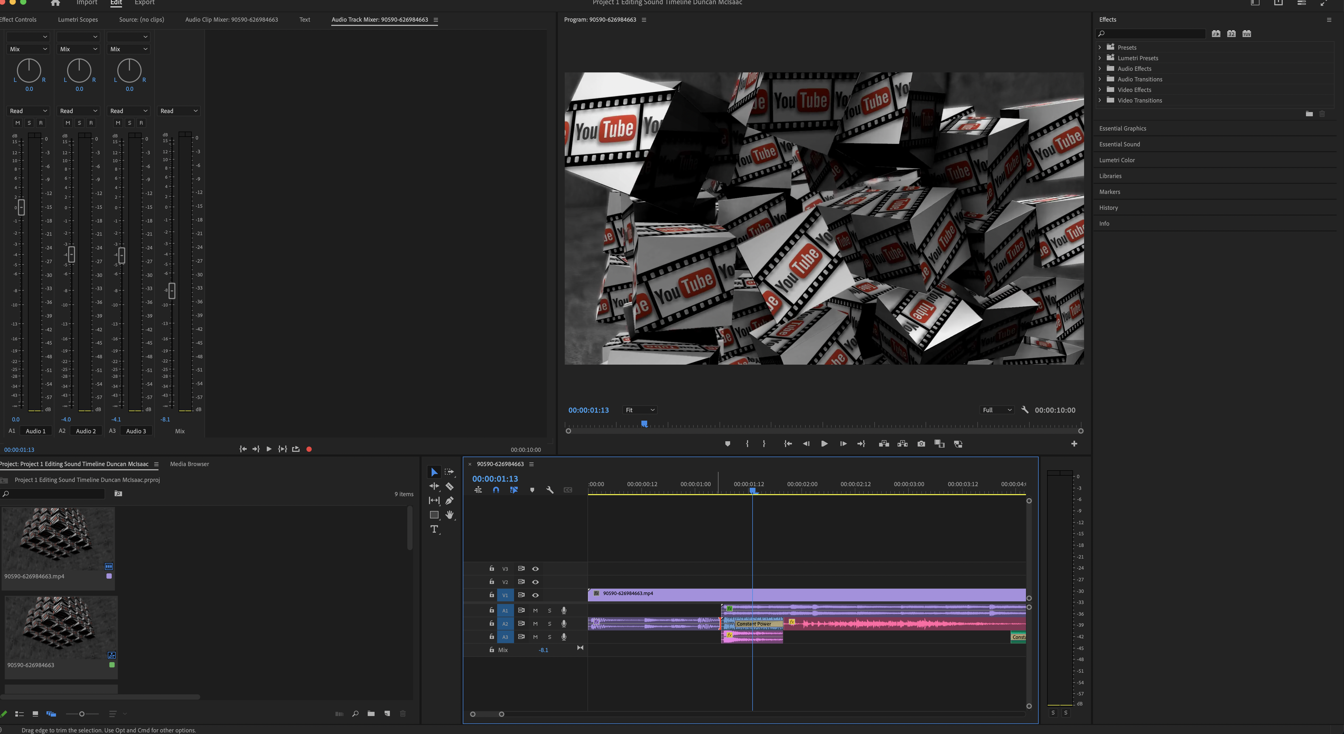This screenshot has width=1344, height=734.
Task: Select the Ripple Edit tool
Action: [434, 486]
